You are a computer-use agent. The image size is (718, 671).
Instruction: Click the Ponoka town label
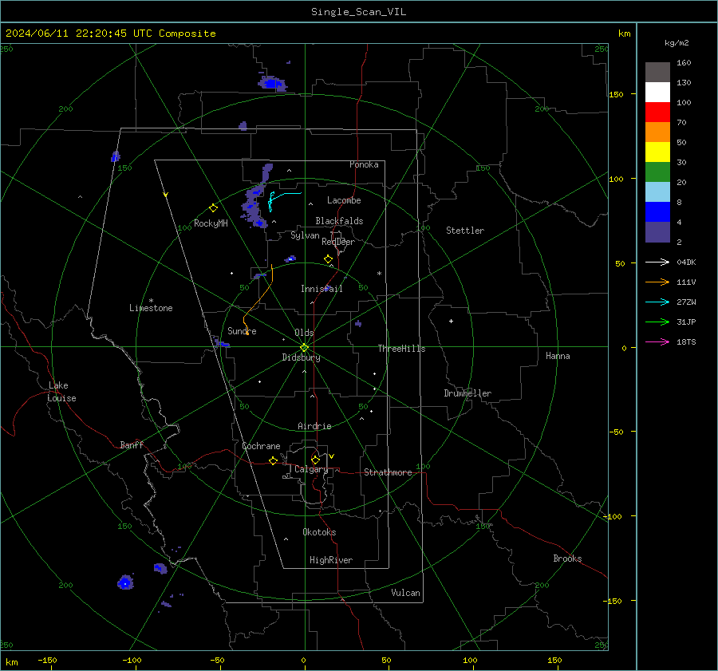(364, 164)
